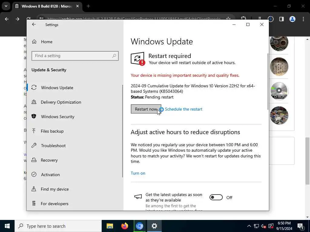This screenshot has width=310, height=232.
Task: Go back using the Settings back arrow
Action: point(34,24)
